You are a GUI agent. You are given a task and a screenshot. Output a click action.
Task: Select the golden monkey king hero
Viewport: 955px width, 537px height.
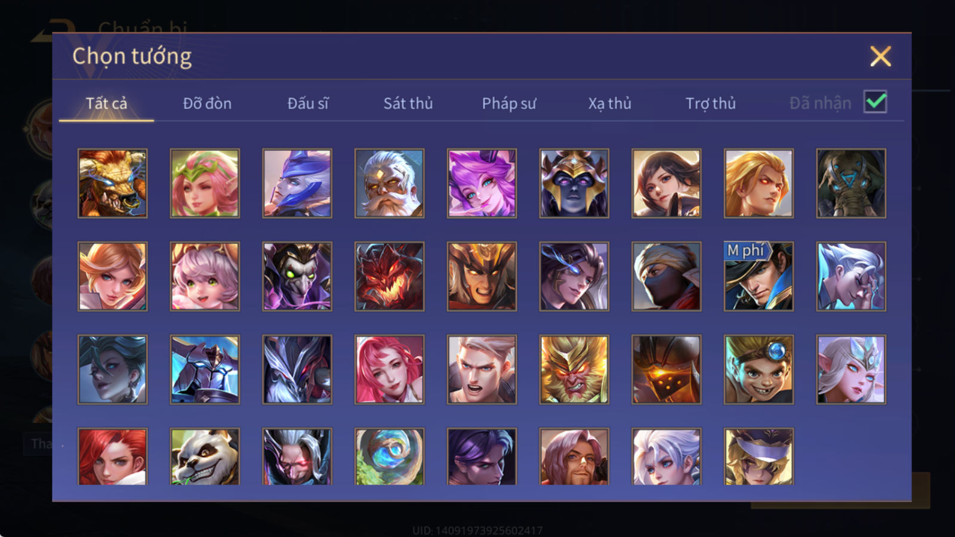click(x=574, y=369)
